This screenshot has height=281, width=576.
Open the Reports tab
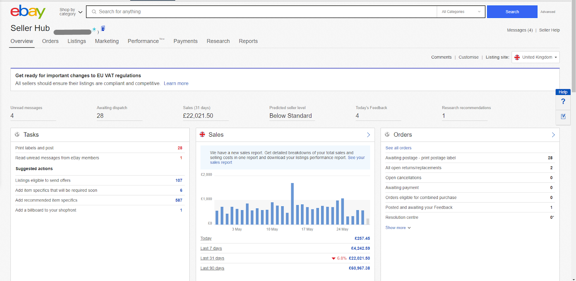click(x=248, y=41)
